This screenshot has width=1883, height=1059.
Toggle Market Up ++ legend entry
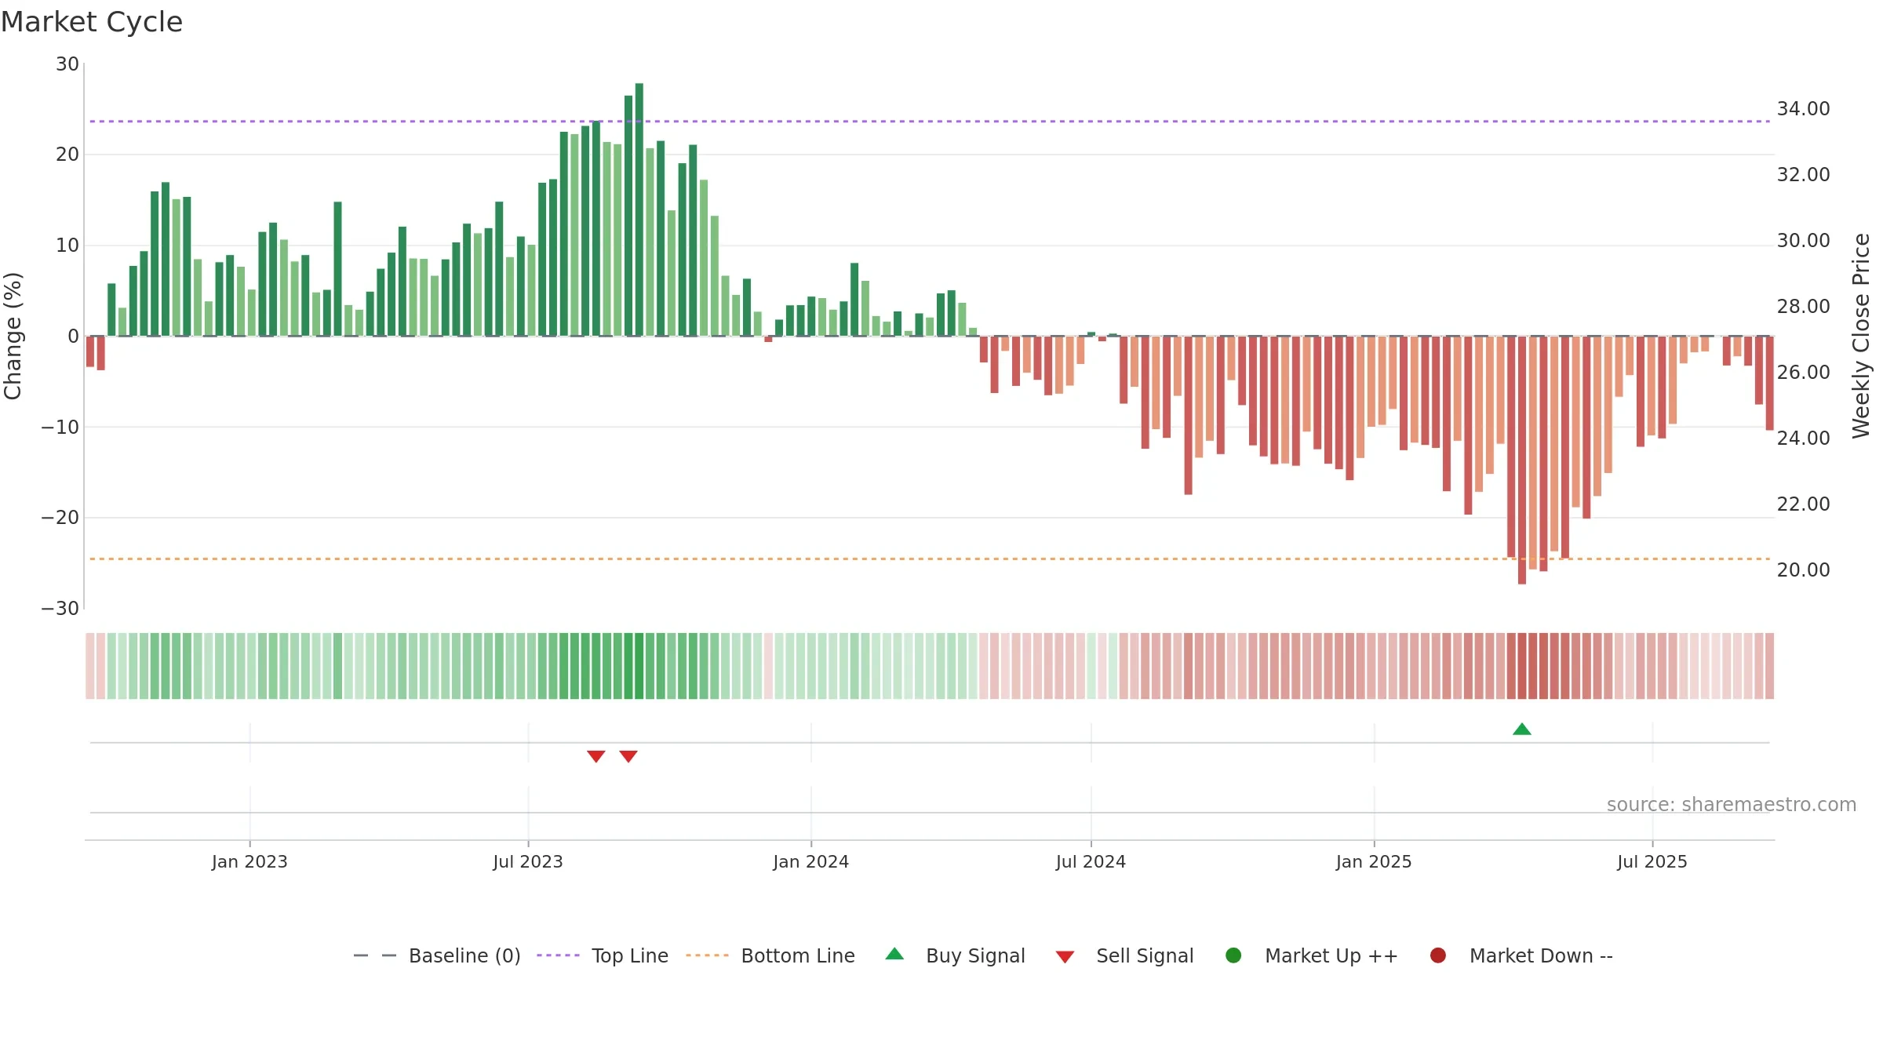tap(1312, 955)
